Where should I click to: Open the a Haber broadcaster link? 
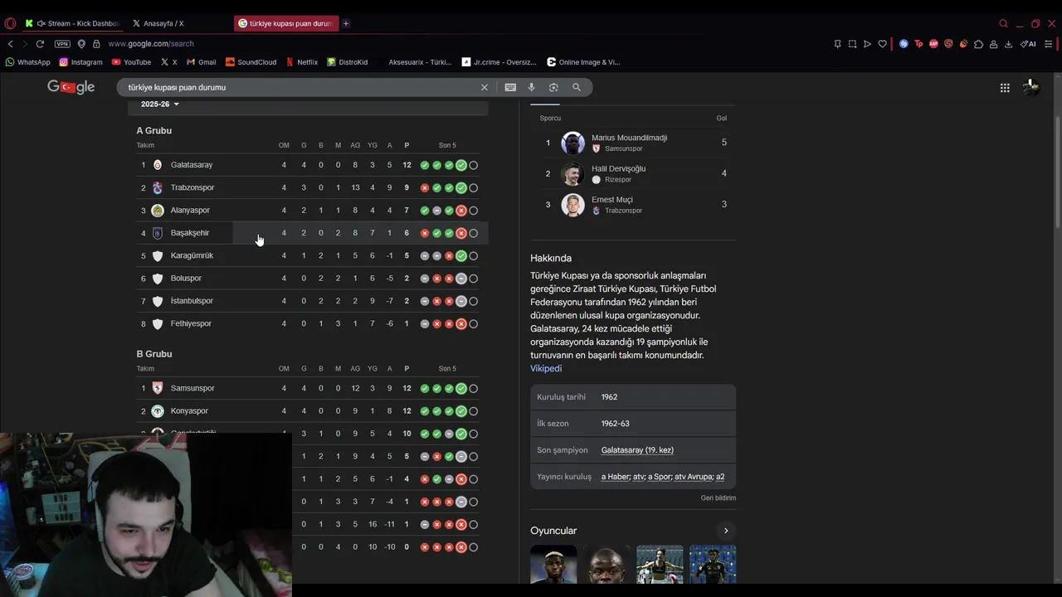tap(615, 477)
